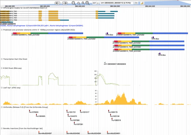191x135 pixels.
Task: Open the BonnMu Insertions track label
Action: point(23,129)
